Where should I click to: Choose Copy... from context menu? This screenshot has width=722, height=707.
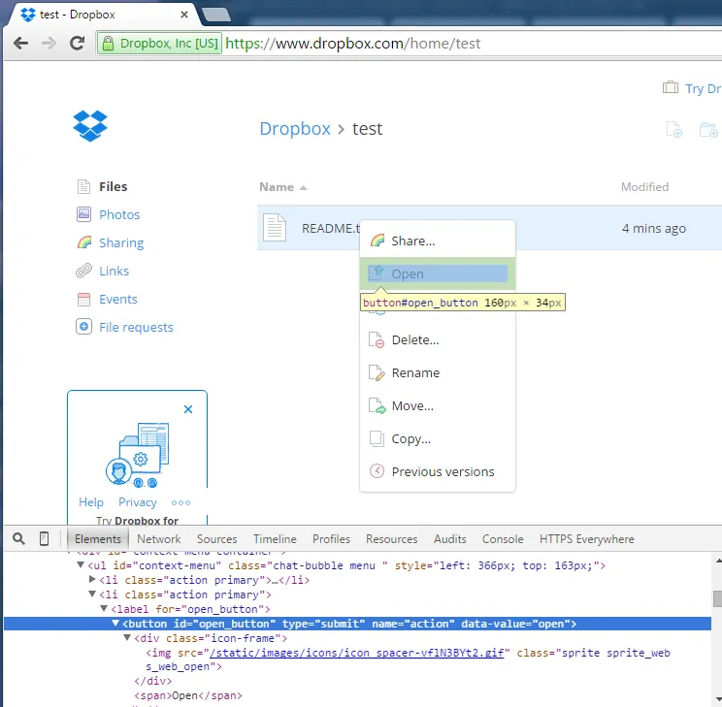coord(438,438)
